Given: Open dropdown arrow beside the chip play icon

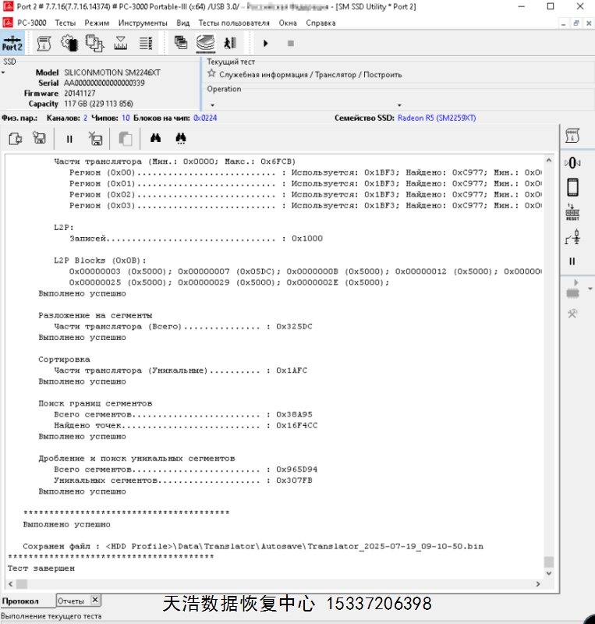Looking at the screenshot, I should click(x=589, y=289).
